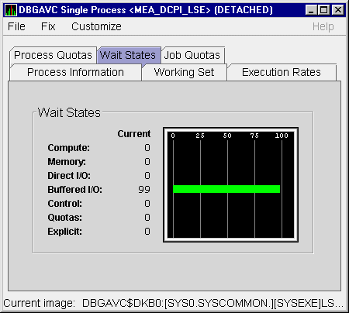
Task: Click the Current column header
Action: [134, 134]
